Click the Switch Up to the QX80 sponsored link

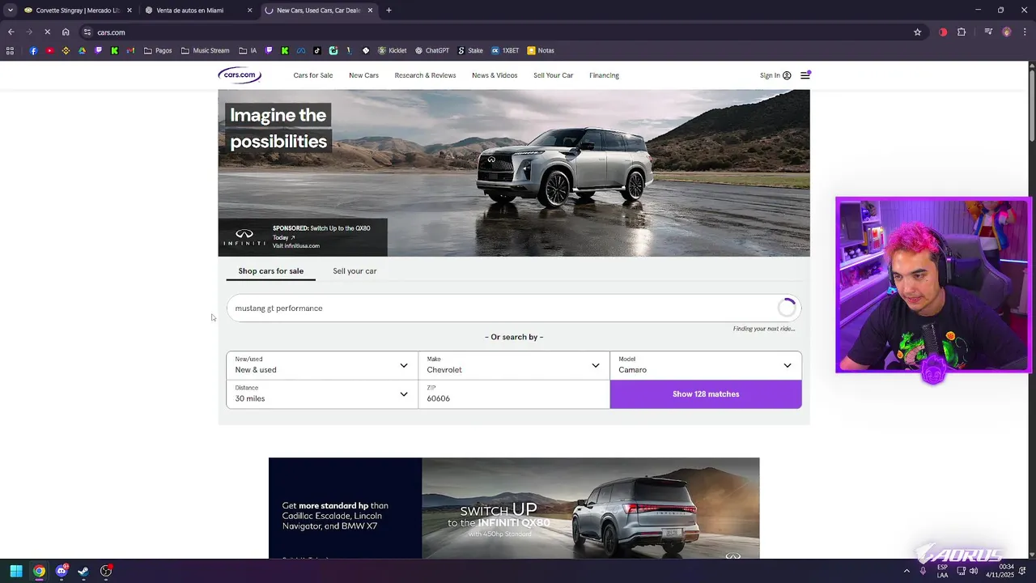[x=321, y=233]
